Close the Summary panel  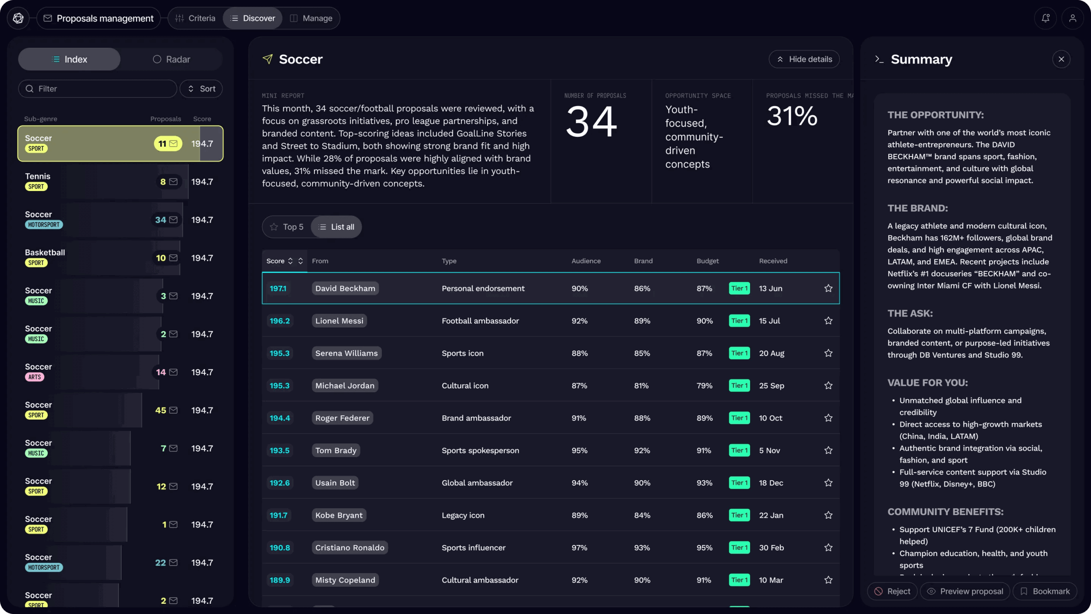point(1061,59)
